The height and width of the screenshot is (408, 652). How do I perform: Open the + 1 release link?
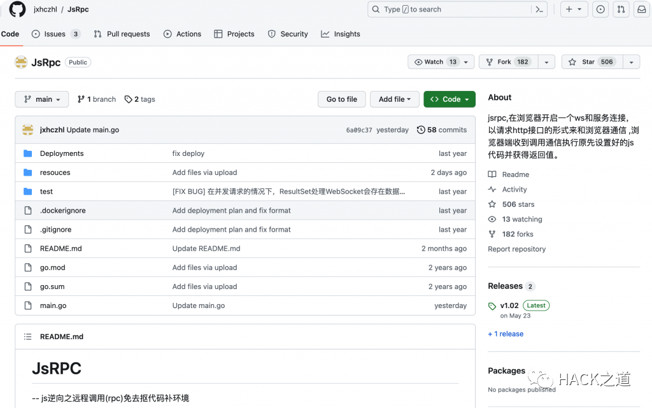[x=506, y=334]
